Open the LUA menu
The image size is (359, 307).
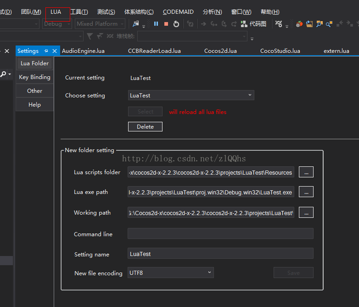click(x=56, y=12)
